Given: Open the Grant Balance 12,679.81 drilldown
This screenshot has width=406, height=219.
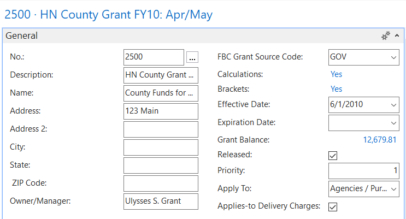Looking at the screenshot, I should click(x=380, y=140).
